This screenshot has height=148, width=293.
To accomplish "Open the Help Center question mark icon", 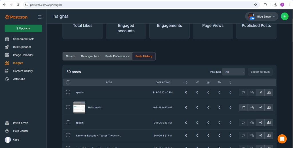I will (7, 131).
